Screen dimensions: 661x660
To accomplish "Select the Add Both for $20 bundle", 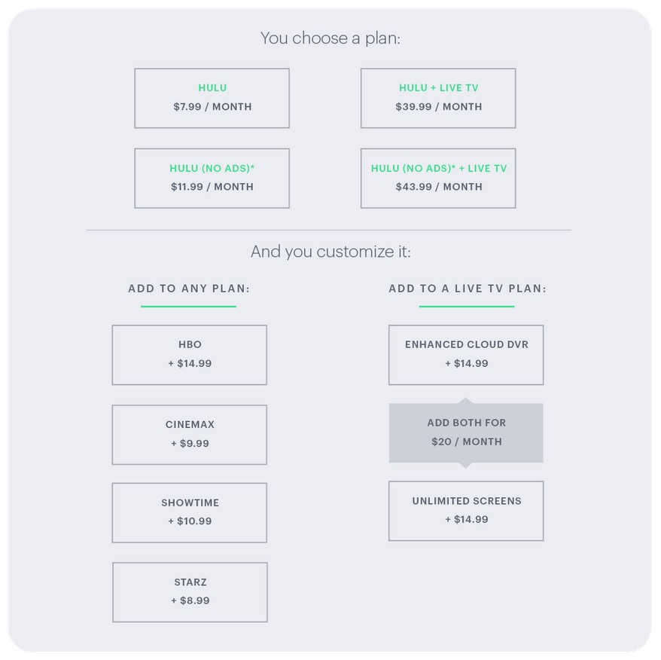I will (x=466, y=433).
